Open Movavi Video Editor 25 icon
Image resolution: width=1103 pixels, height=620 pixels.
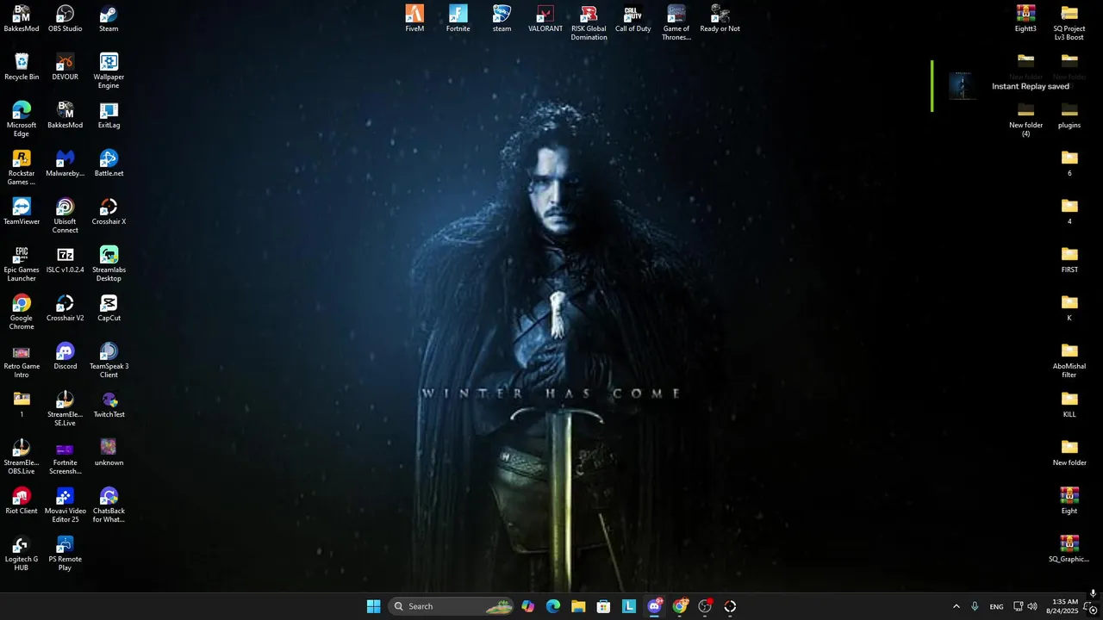(x=65, y=505)
